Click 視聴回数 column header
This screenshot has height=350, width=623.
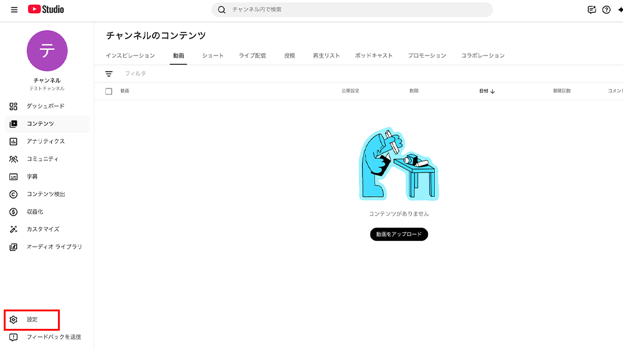click(x=562, y=91)
